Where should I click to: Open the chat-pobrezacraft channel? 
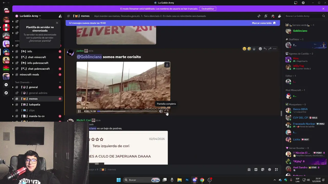(38, 69)
